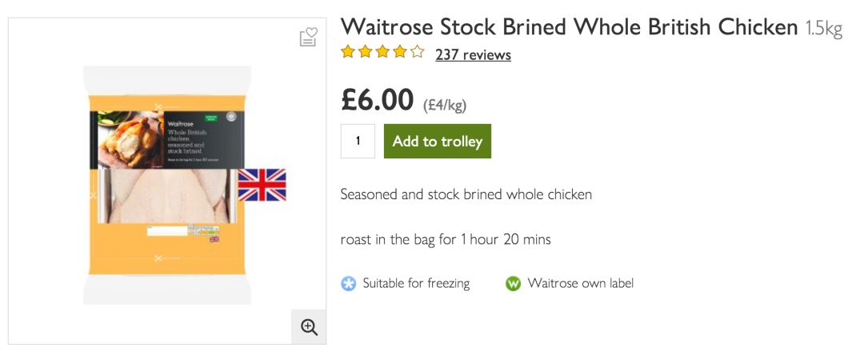The height and width of the screenshot is (356, 864).
Task: Click the add to list heart icon
Action: [x=308, y=38]
